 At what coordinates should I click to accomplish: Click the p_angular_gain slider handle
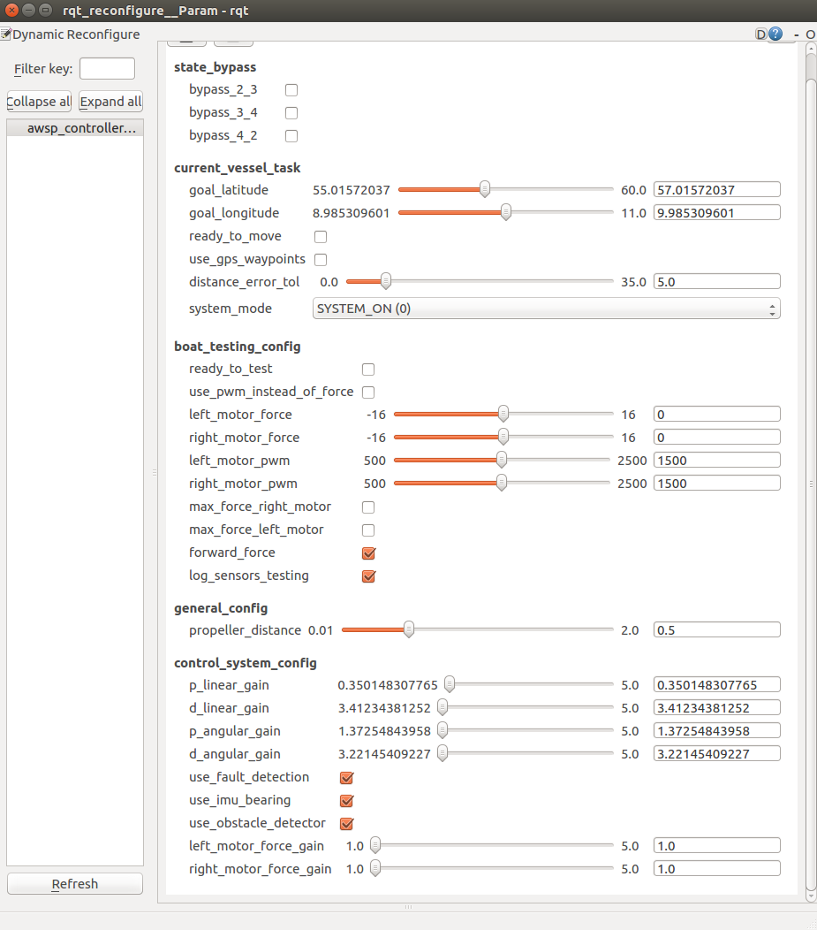[443, 730]
